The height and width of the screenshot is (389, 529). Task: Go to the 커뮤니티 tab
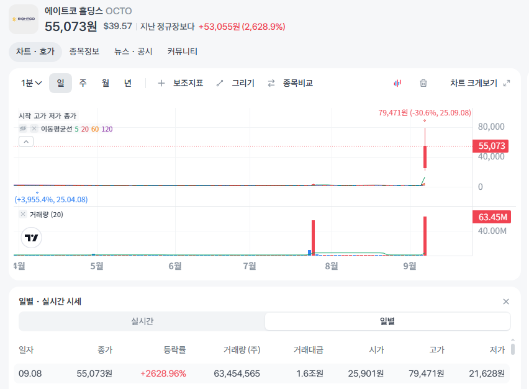182,51
